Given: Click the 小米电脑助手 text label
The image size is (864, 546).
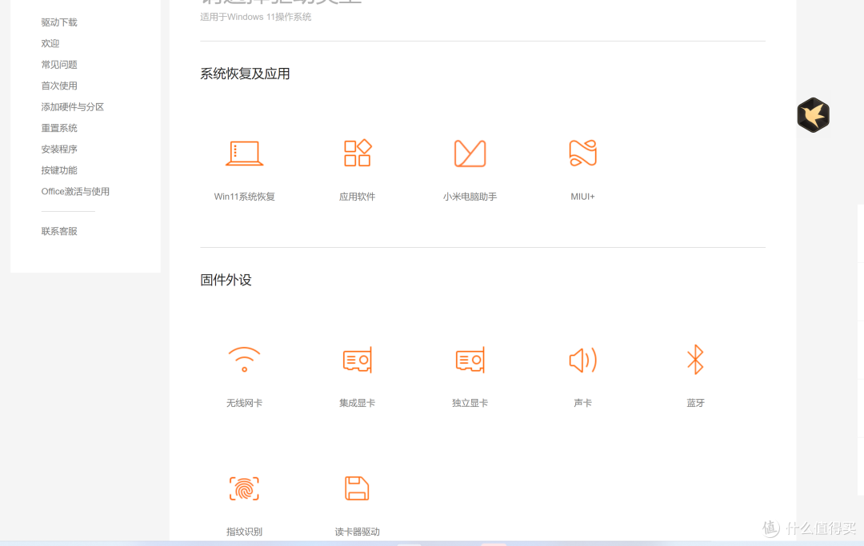Looking at the screenshot, I should click(470, 197).
